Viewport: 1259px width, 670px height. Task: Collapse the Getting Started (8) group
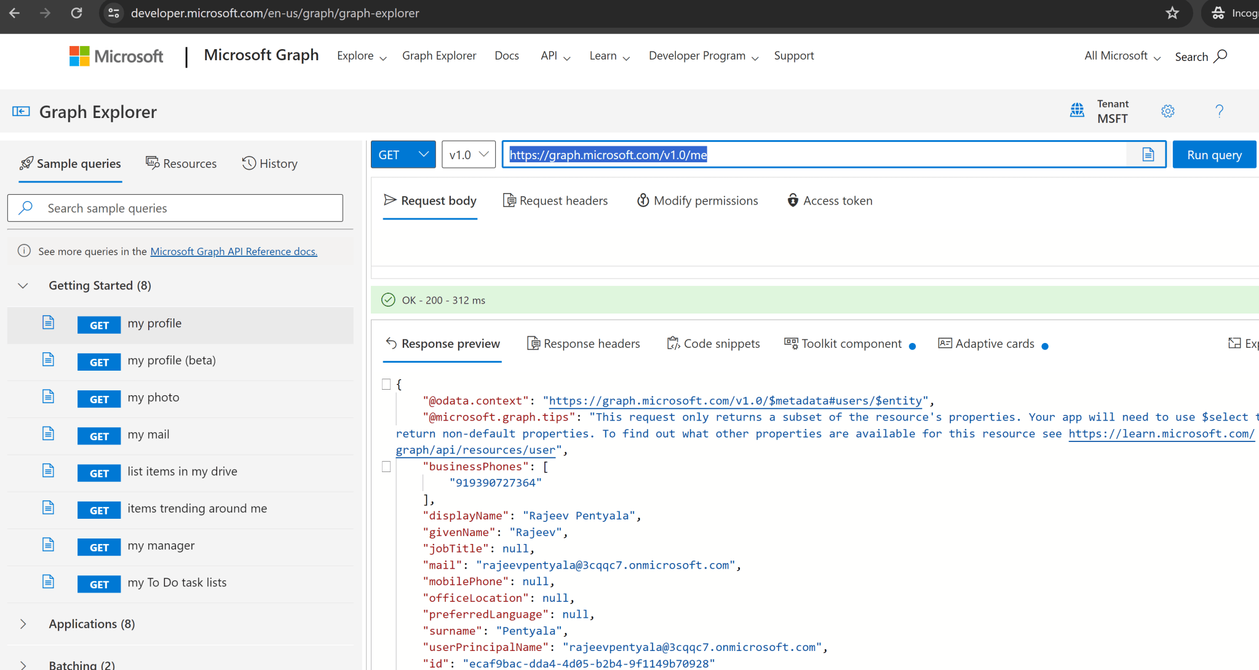click(x=23, y=286)
